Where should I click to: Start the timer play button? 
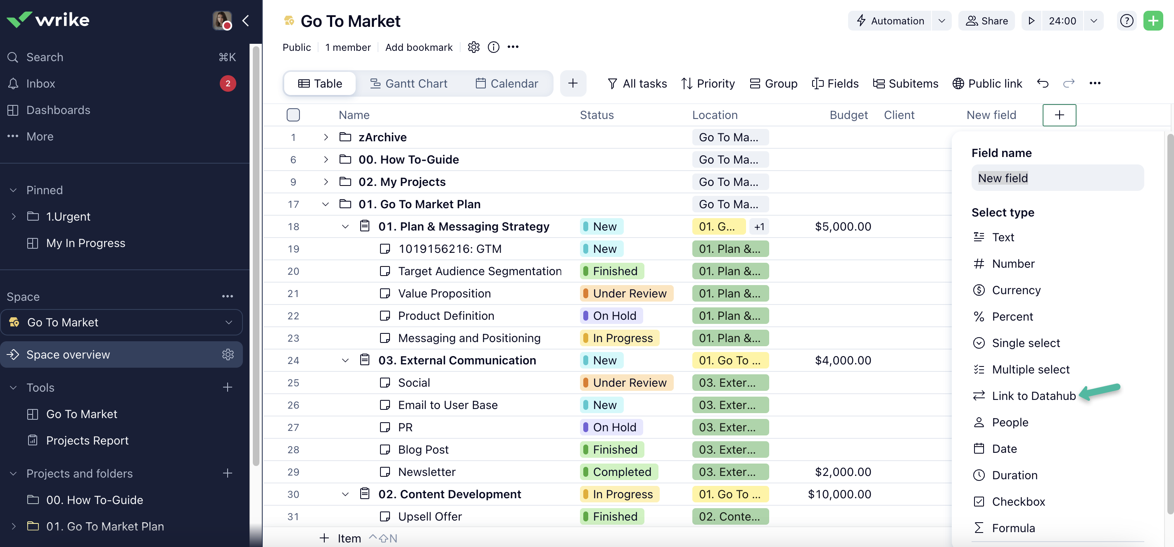click(1031, 21)
